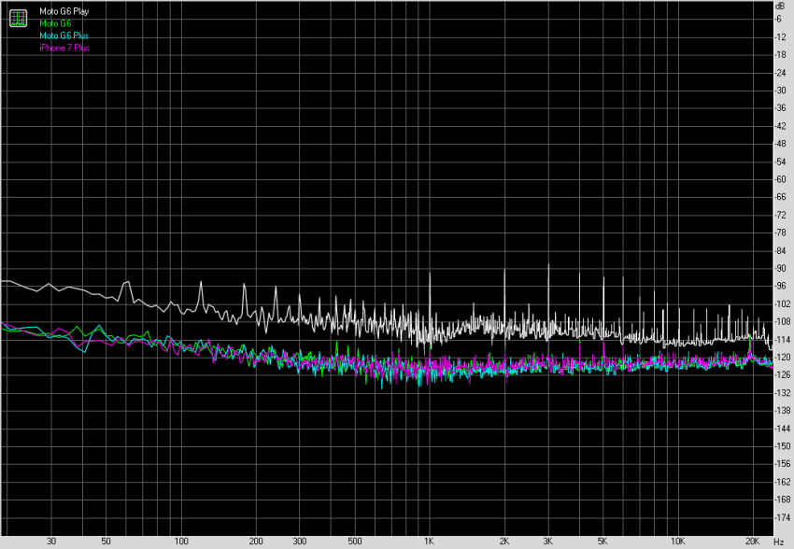
Task: Click the -120 dB axis label
Action: pos(783,358)
